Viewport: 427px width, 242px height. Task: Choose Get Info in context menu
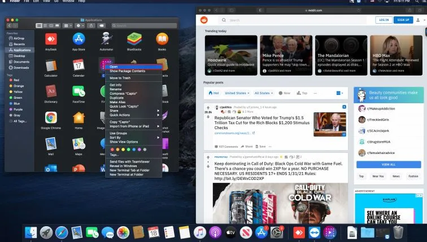(x=134, y=85)
